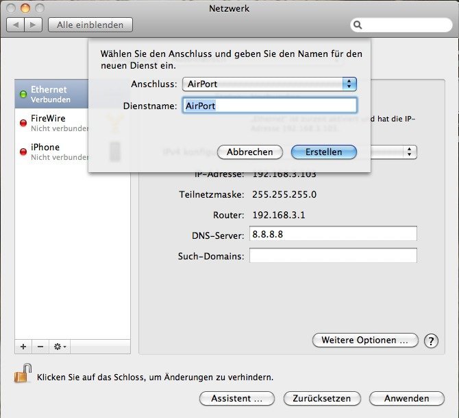The height and width of the screenshot is (418, 459).
Task: Select the FireWire service in the list
Action: [x=51, y=123]
